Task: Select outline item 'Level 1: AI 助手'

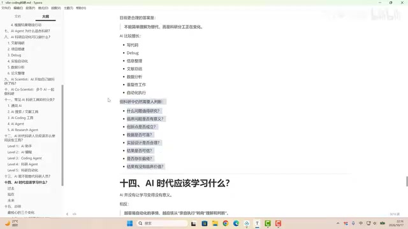Action: [x=20, y=146]
